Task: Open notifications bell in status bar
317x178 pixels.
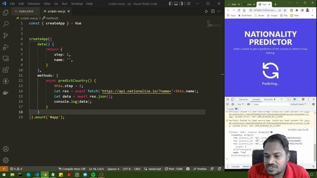Action: [219, 169]
